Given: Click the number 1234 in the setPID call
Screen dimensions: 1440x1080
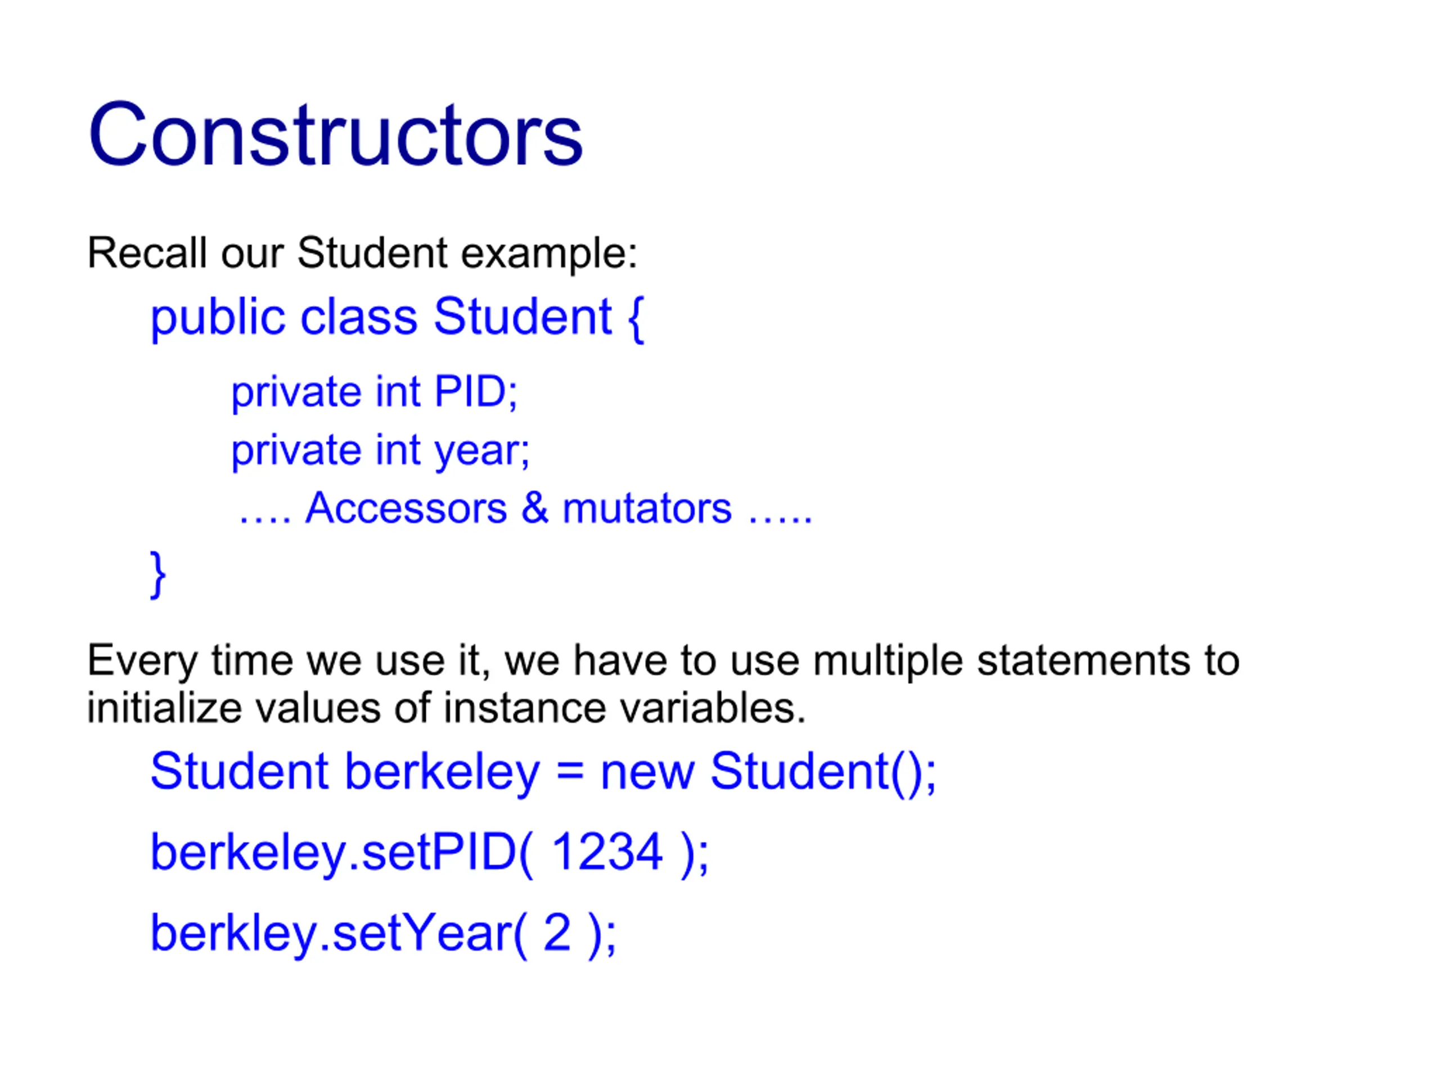Looking at the screenshot, I should click(607, 852).
